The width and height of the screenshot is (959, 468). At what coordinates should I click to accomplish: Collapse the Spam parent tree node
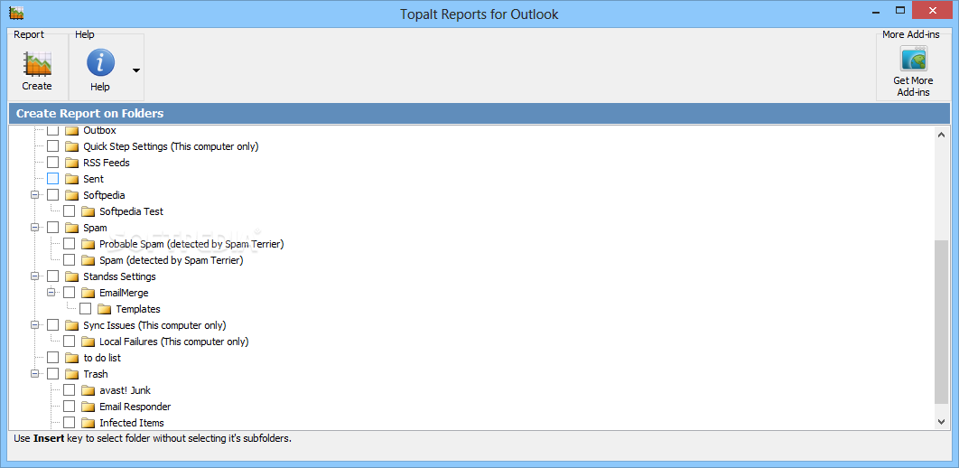(35, 228)
